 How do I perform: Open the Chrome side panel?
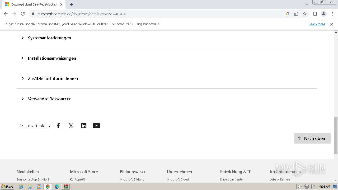pos(315,14)
